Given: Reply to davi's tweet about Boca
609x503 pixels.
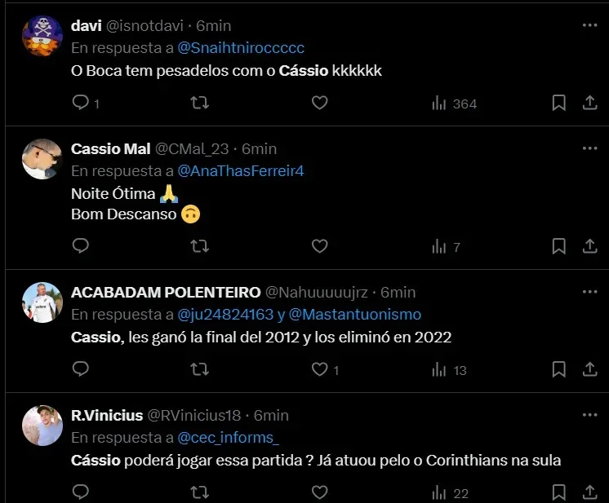Looking at the screenshot, I should point(80,104).
